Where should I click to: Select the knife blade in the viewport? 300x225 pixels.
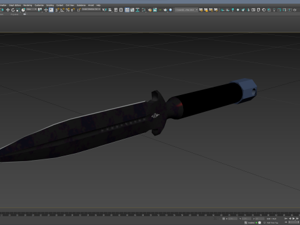click(73, 133)
